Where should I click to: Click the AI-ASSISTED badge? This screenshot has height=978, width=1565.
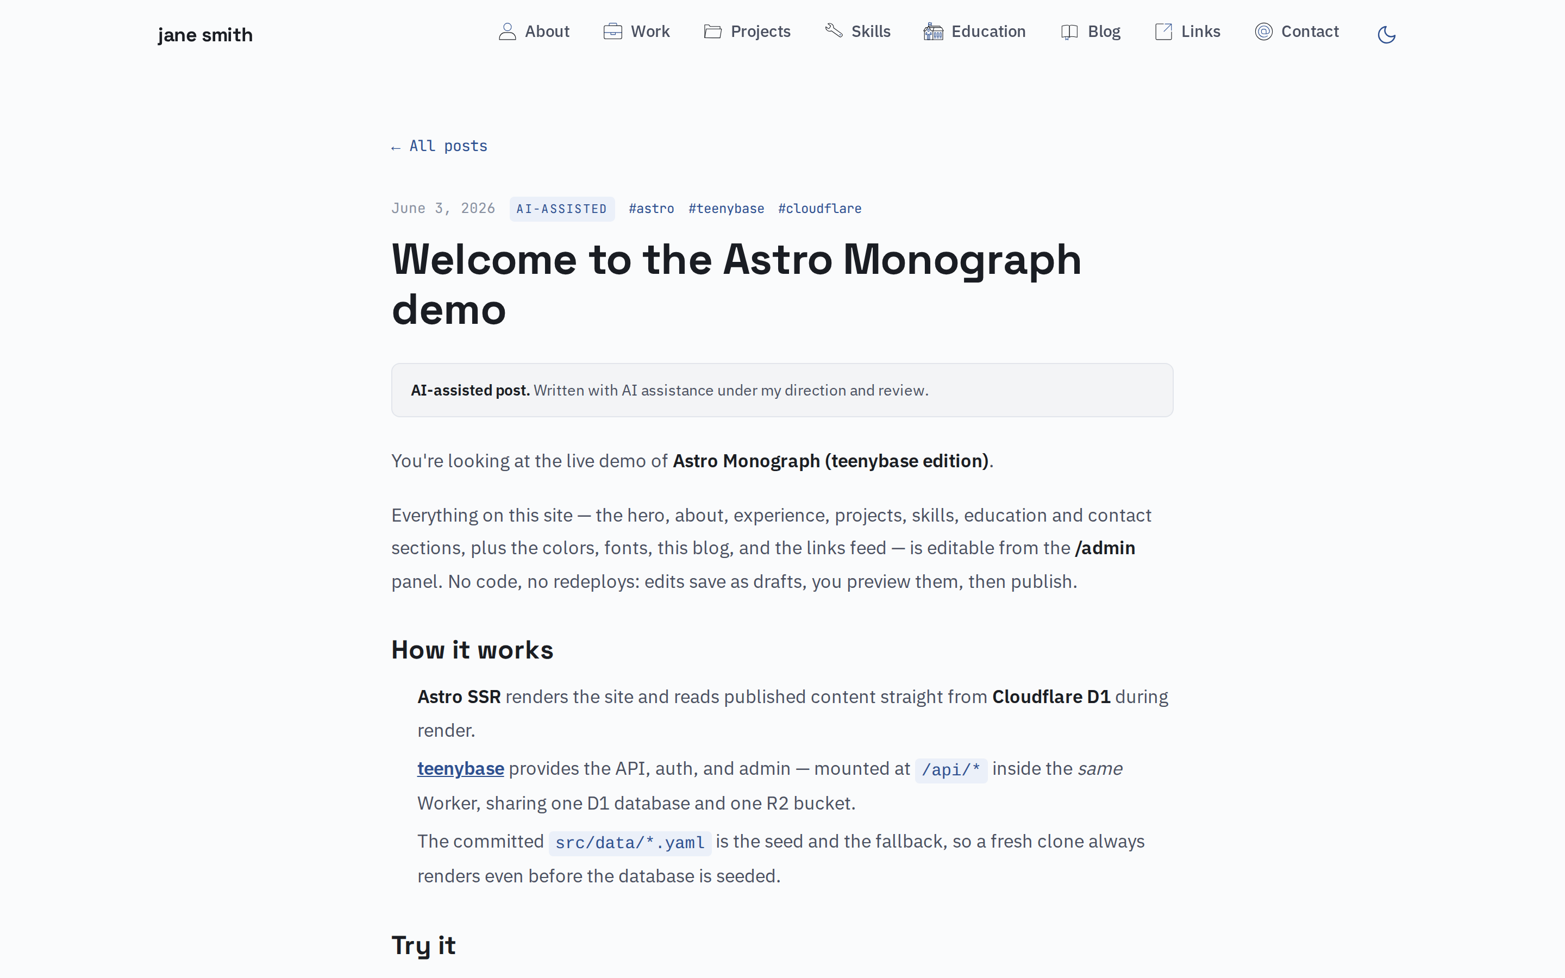[561, 209]
